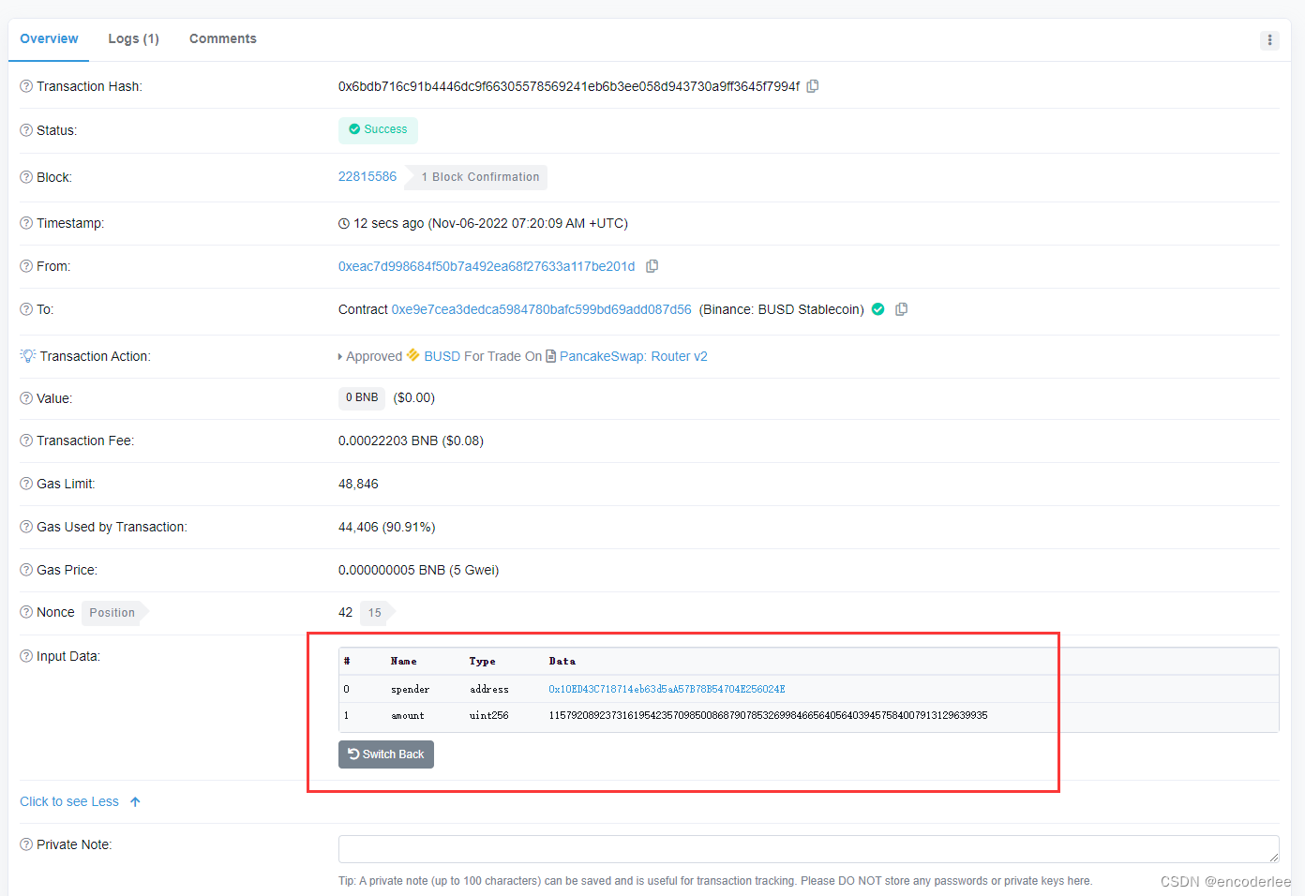Lightbulb icon by Transaction Action

point(28,356)
